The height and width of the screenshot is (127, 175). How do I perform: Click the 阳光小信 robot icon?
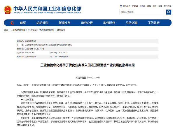click(x=121, y=6)
